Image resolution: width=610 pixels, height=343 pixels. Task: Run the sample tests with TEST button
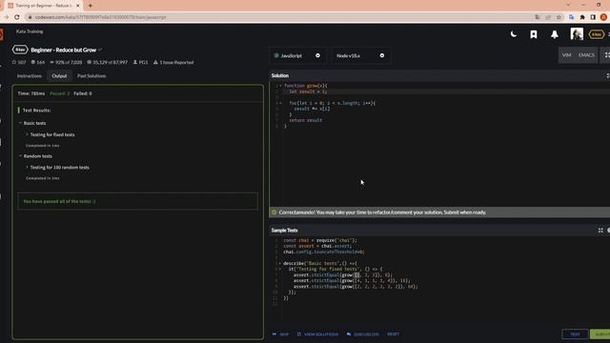coord(575,334)
